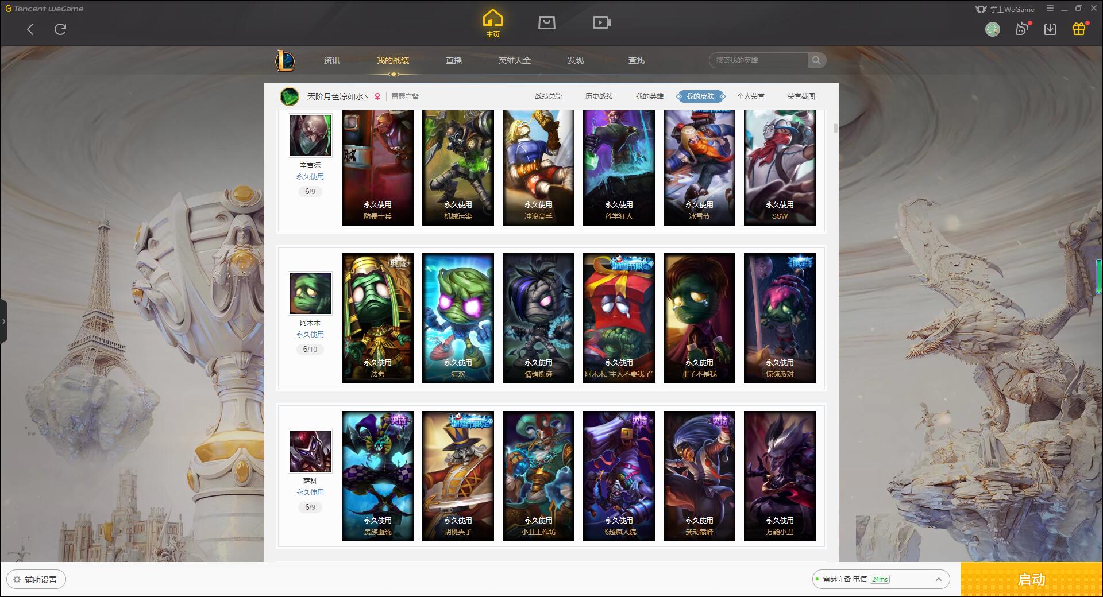Viewport: 1103px width, 597px height.
Task: Switch to the 历史战绩 sub-tab
Action: coord(599,96)
